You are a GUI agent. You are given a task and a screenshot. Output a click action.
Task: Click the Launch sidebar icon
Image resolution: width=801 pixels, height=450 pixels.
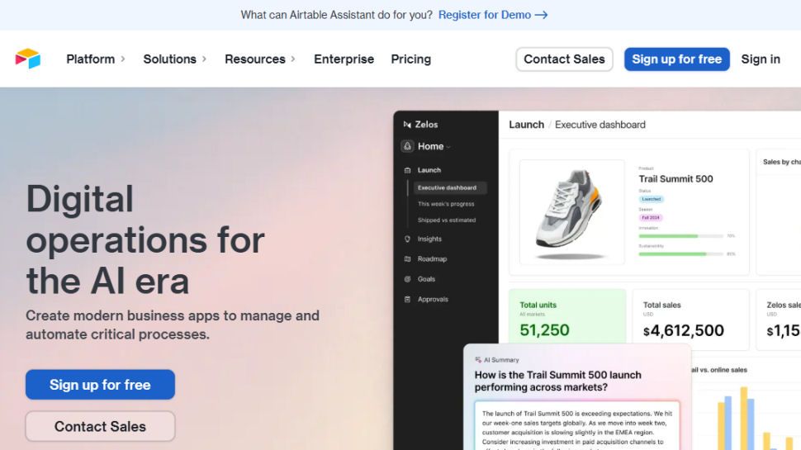pos(407,170)
